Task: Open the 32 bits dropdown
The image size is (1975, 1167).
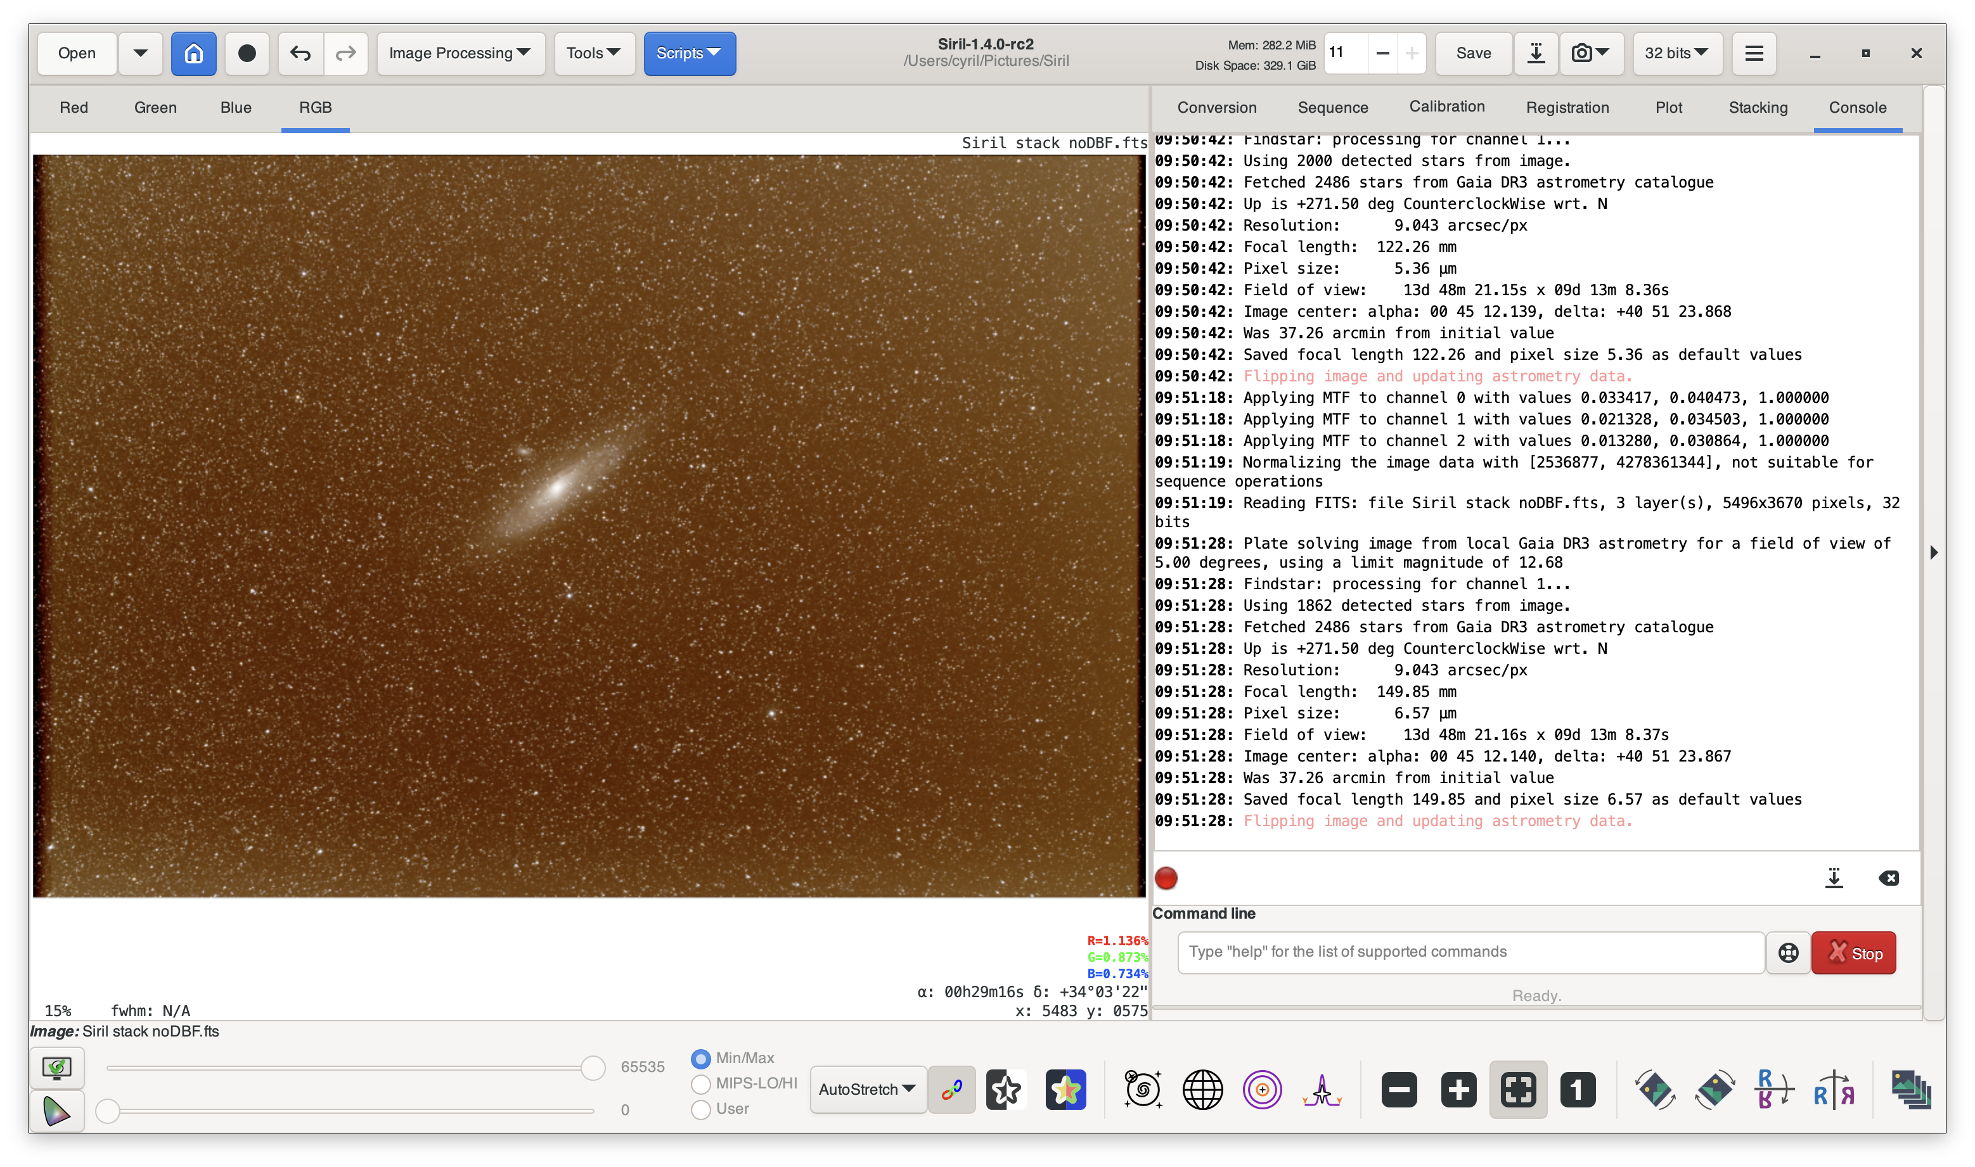Action: (1677, 53)
